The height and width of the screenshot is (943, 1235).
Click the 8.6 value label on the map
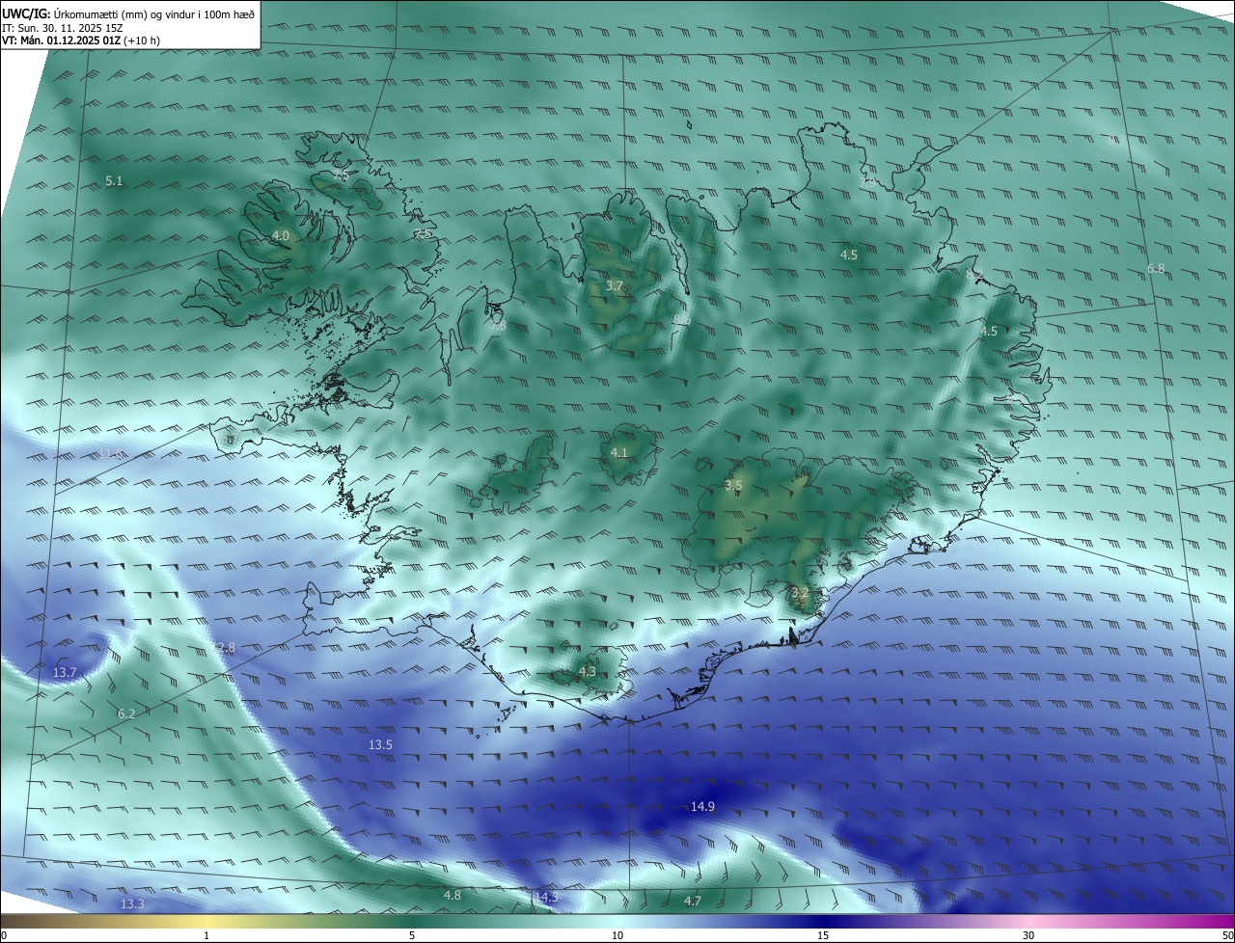(x=682, y=319)
